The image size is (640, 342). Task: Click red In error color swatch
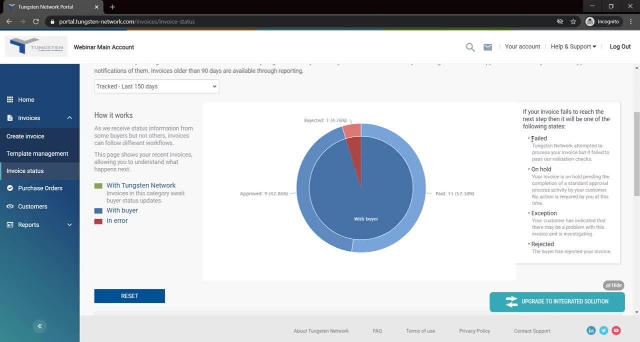pyautogui.click(x=98, y=221)
